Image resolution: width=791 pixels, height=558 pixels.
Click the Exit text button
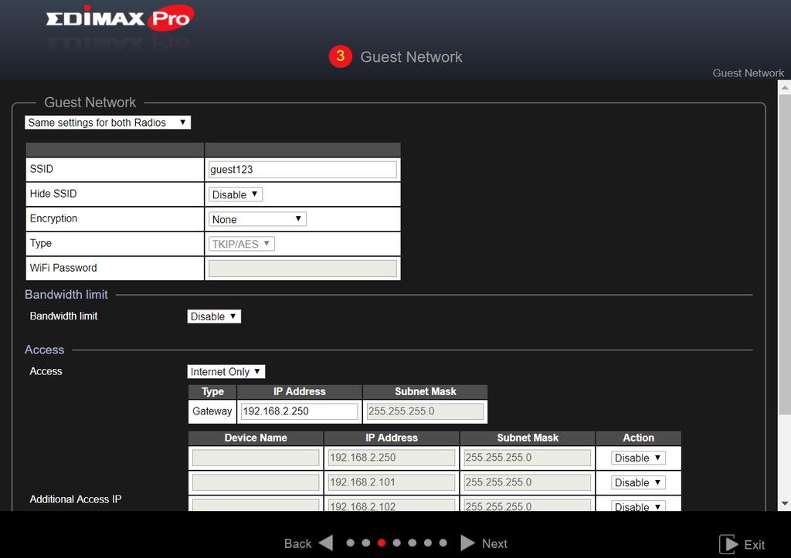tap(754, 545)
